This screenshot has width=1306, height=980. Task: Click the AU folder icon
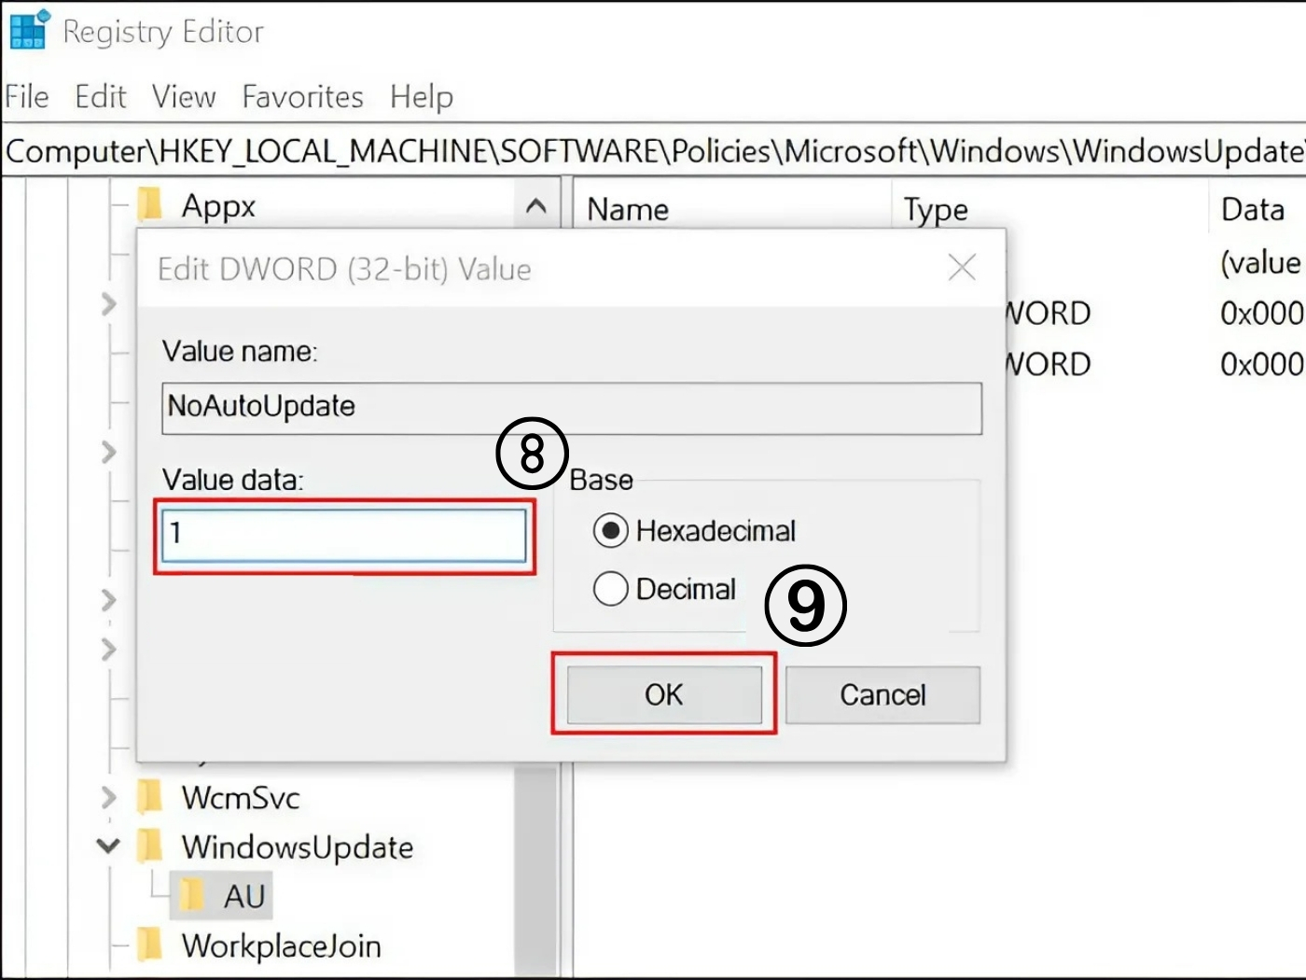(191, 896)
